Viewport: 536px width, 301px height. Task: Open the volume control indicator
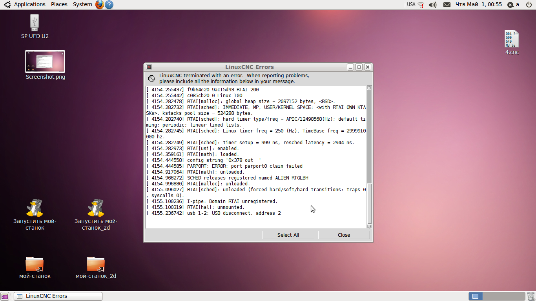pos(432,5)
